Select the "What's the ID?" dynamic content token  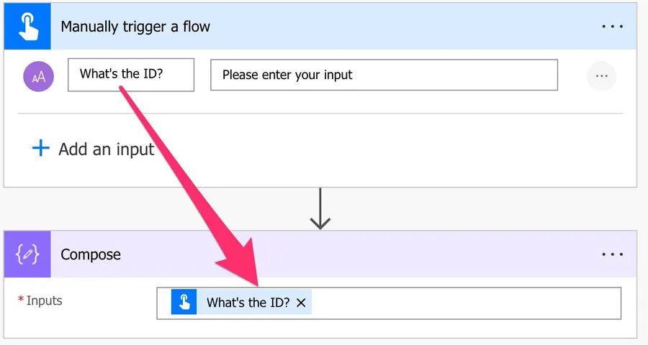(x=248, y=303)
